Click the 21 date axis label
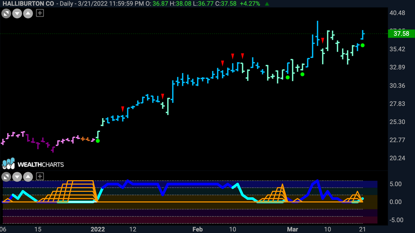 362,229
